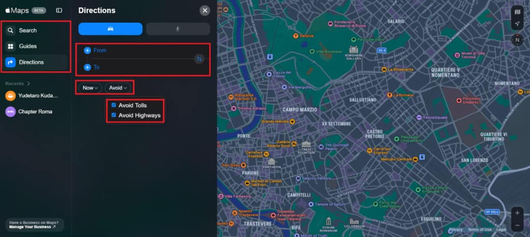Click the To destination field

(x=139, y=68)
